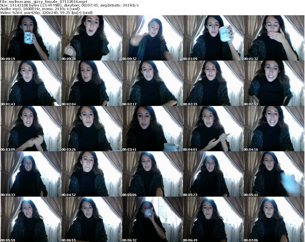Screen dimensions: 305x242
Task: Click the Size line showing 13.49 MiB
Action: pos(69,5)
